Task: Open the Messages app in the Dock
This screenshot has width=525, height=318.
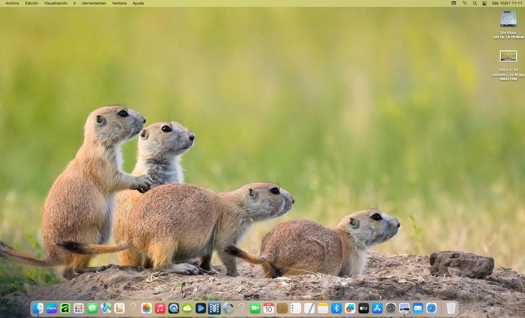Action: pyautogui.click(x=92, y=308)
